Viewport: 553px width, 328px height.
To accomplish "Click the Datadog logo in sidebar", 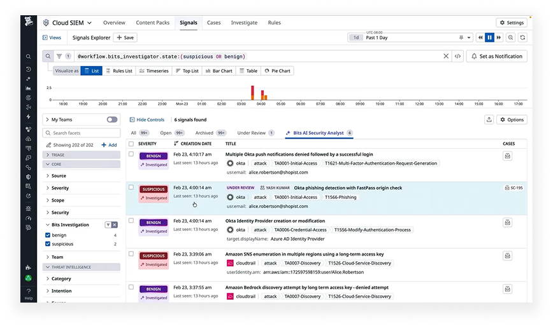I will pos(29,22).
